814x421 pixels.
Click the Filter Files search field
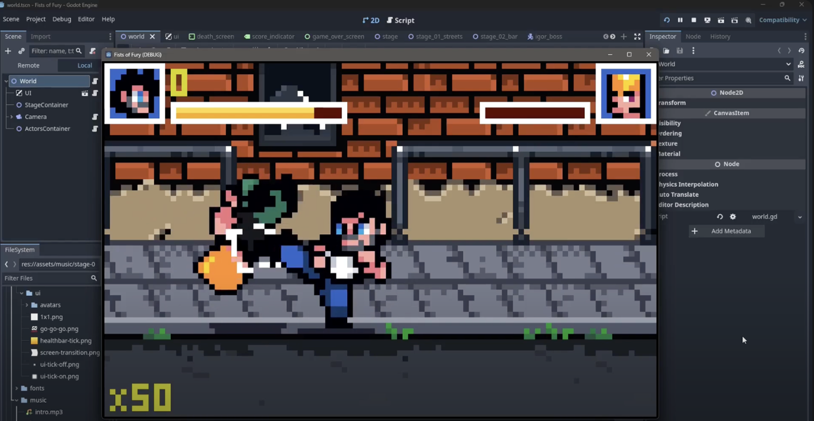tap(48, 278)
